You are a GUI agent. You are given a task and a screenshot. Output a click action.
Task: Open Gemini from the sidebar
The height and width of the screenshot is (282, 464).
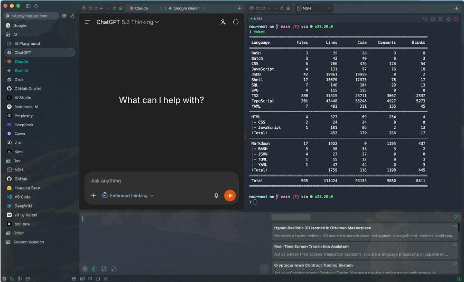tap(21, 71)
